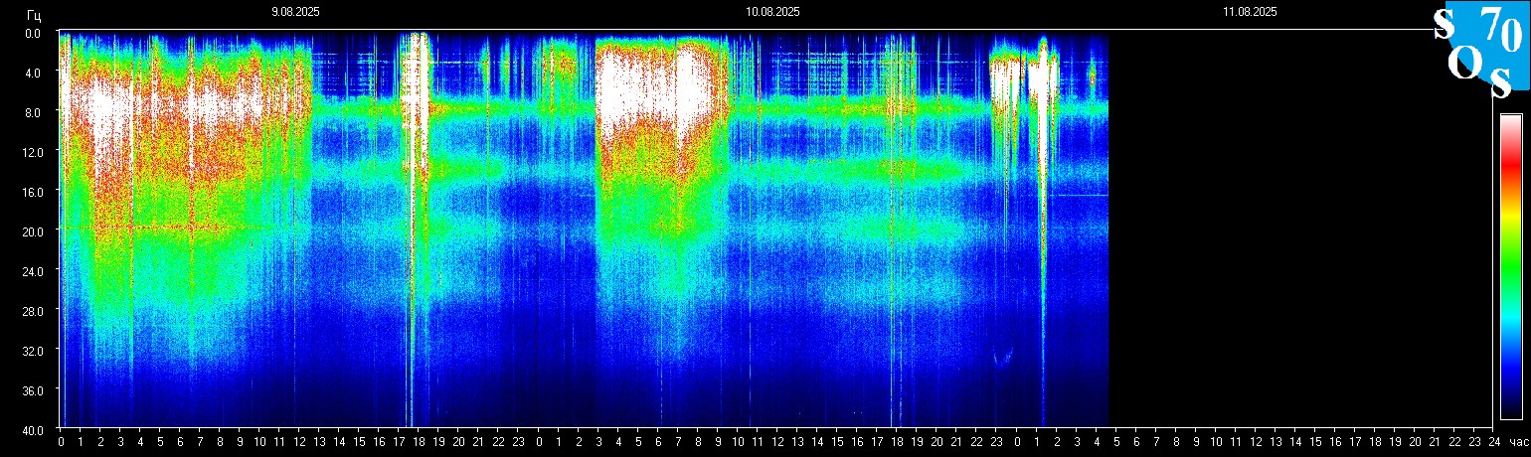This screenshot has width=1531, height=457.
Task: Click the 4.0 frequency axis label
Action: 33,73
